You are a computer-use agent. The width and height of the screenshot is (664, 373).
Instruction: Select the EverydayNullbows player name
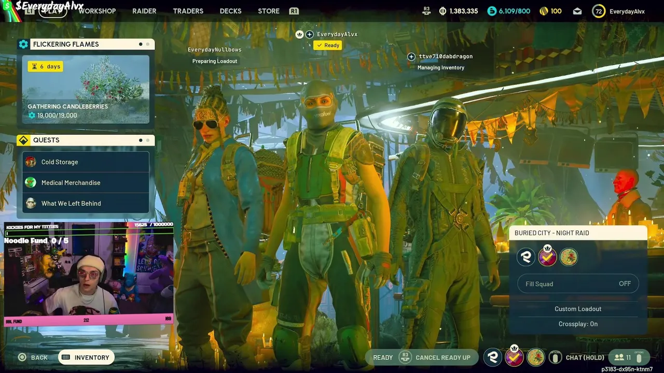pyautogui.click(x=214, y=50)
